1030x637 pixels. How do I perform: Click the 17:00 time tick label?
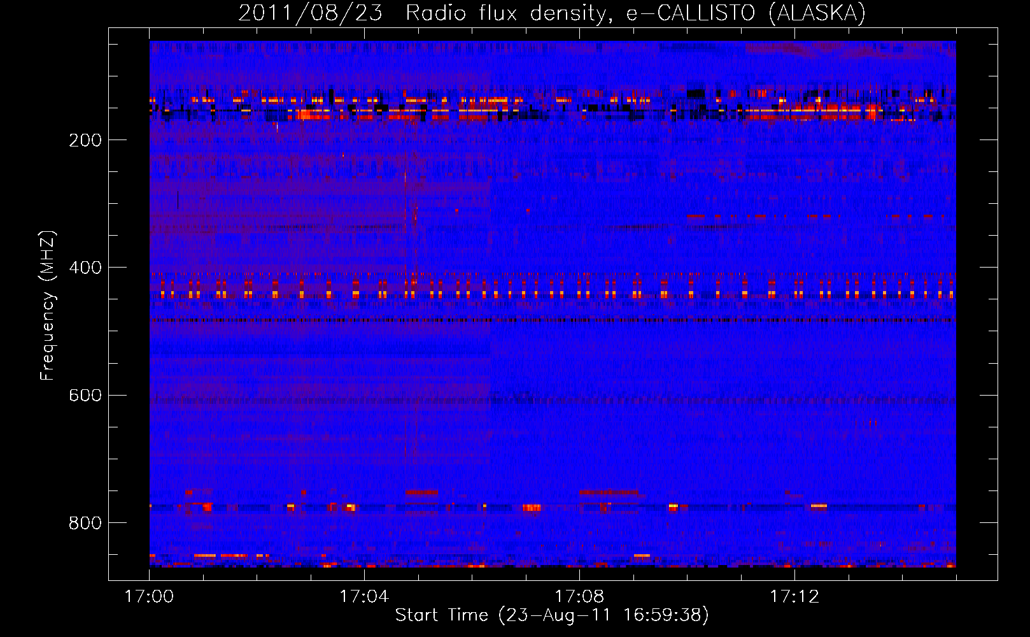click(149, 596)
